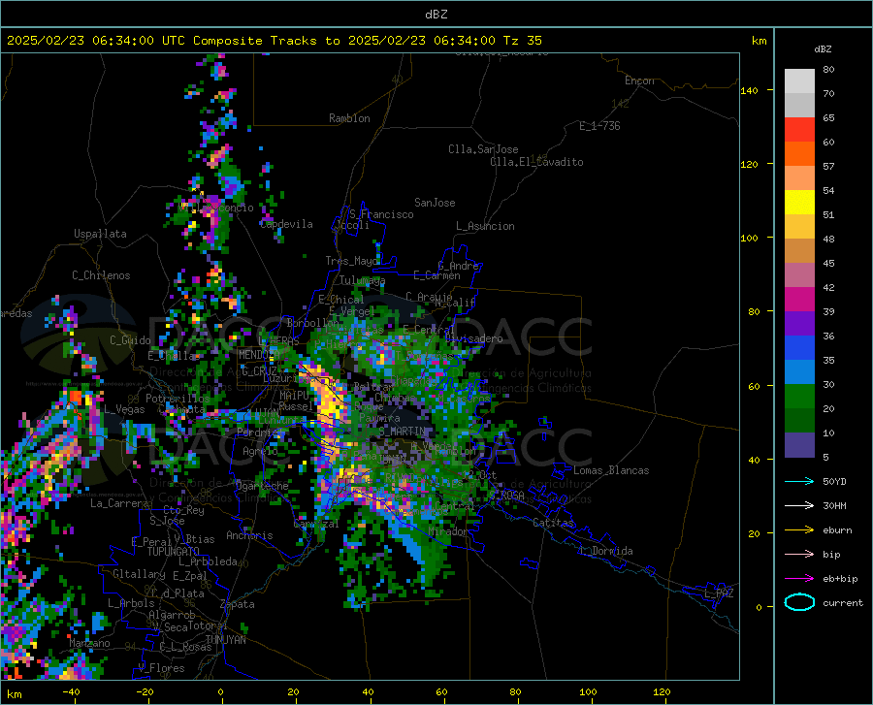Click the C_Chilenos map label
This screenshot has width=873, height=705.
pyautogui.click(x=101, y=275)
